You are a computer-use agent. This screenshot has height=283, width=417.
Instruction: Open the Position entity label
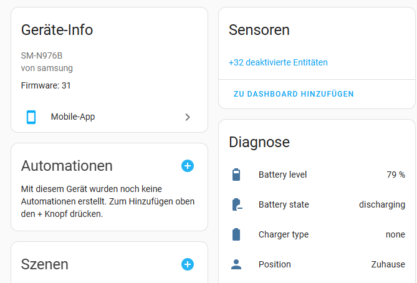click(275, 264)
